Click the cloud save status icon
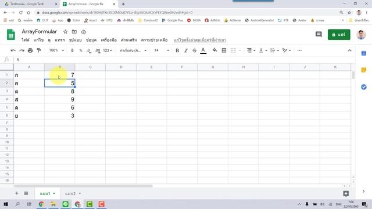Viewport: 372px width, 209px height. pos(84,31)
